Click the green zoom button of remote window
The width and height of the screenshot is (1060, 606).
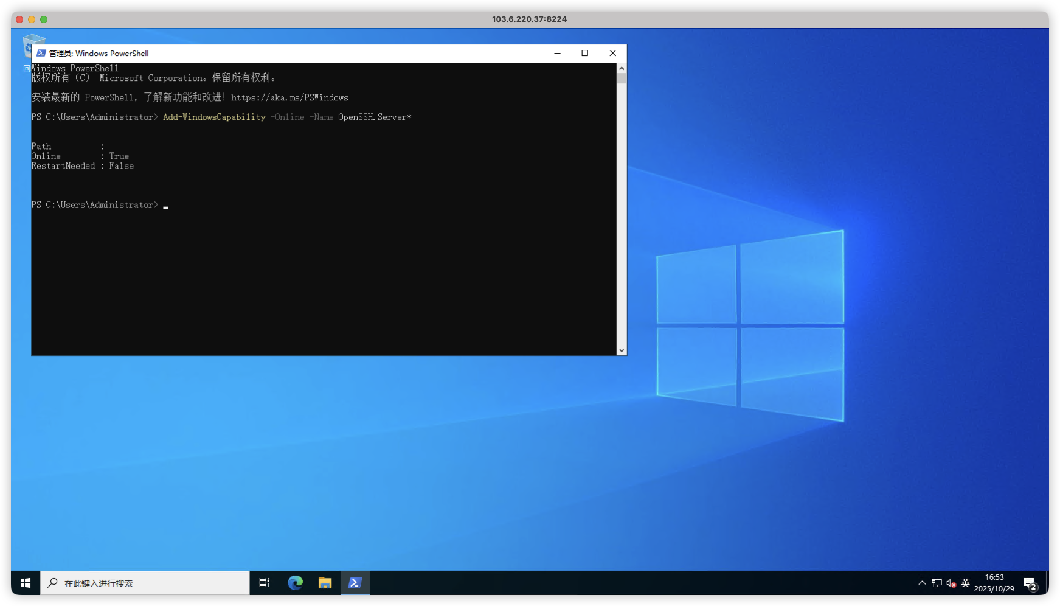pos(44,19)
